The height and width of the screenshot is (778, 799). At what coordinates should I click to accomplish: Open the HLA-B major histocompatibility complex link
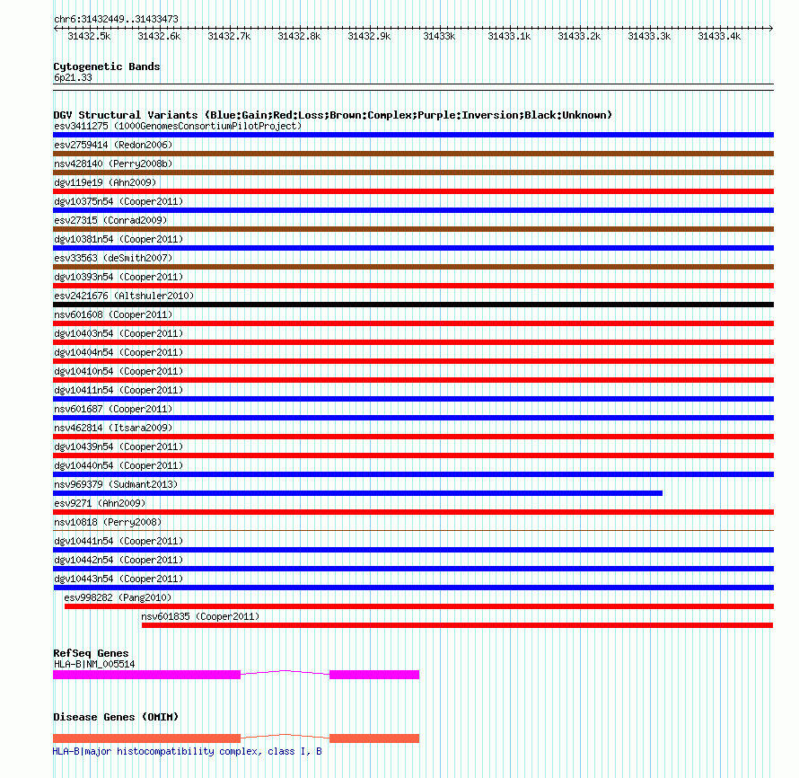(x=188, y=751)
